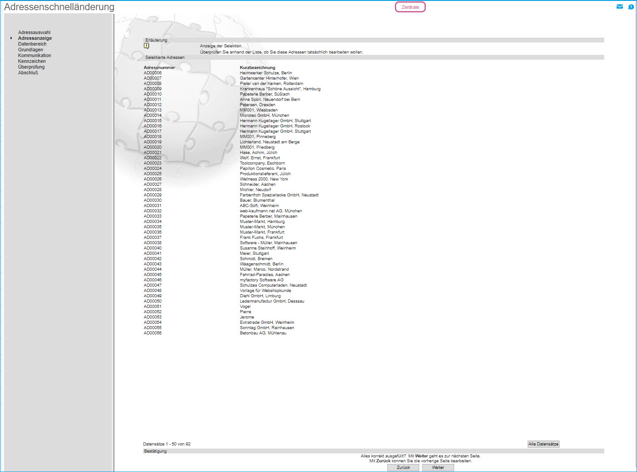Viewport: 637px width, 472px height.
Task: Click the Zentrale button
Action: click(x=410, y=7)
